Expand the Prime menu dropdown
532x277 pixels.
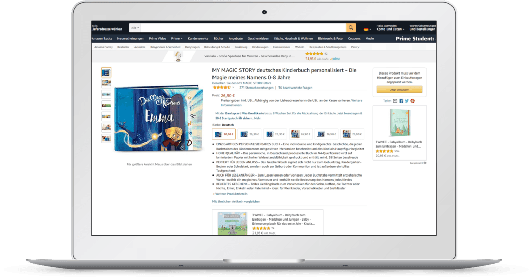click(x=177, y=38)
